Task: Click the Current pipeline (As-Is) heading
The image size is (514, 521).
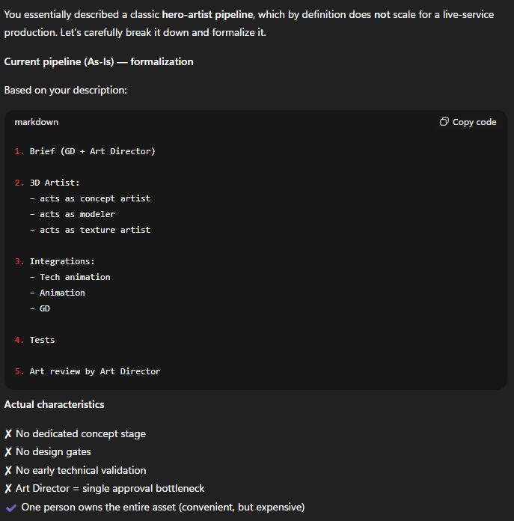Action: [99, 61]
